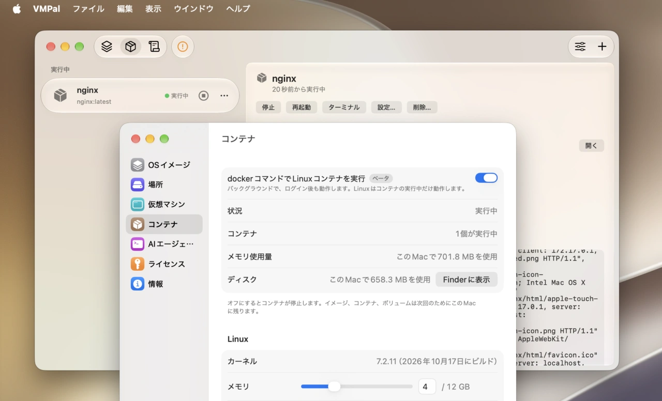Viewport: 662px width, 401px height.
Task: Click Finderに表示 button
Action: point(467,280)
